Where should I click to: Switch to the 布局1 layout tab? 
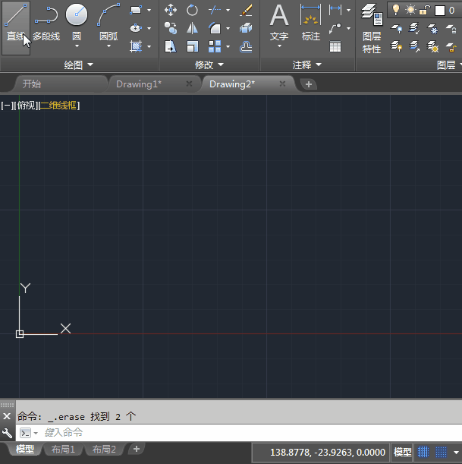coord(62,450)
